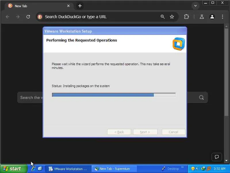Screen dimensions: 230x173
Task: Expand the Desktop toolbar chevron
Action: (183, 167)
